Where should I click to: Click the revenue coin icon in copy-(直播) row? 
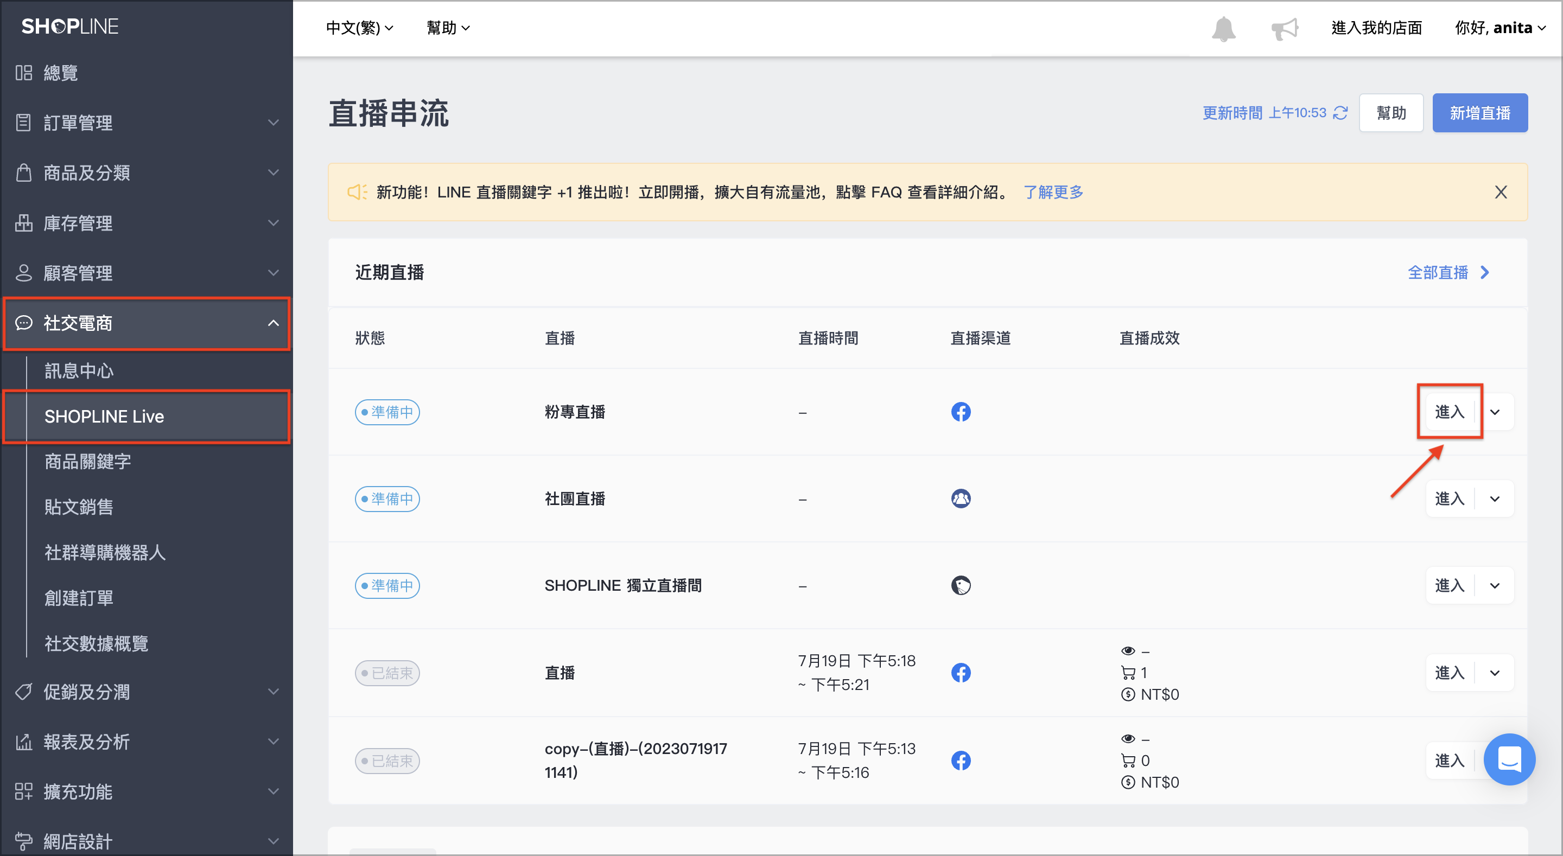(1128, 782)
